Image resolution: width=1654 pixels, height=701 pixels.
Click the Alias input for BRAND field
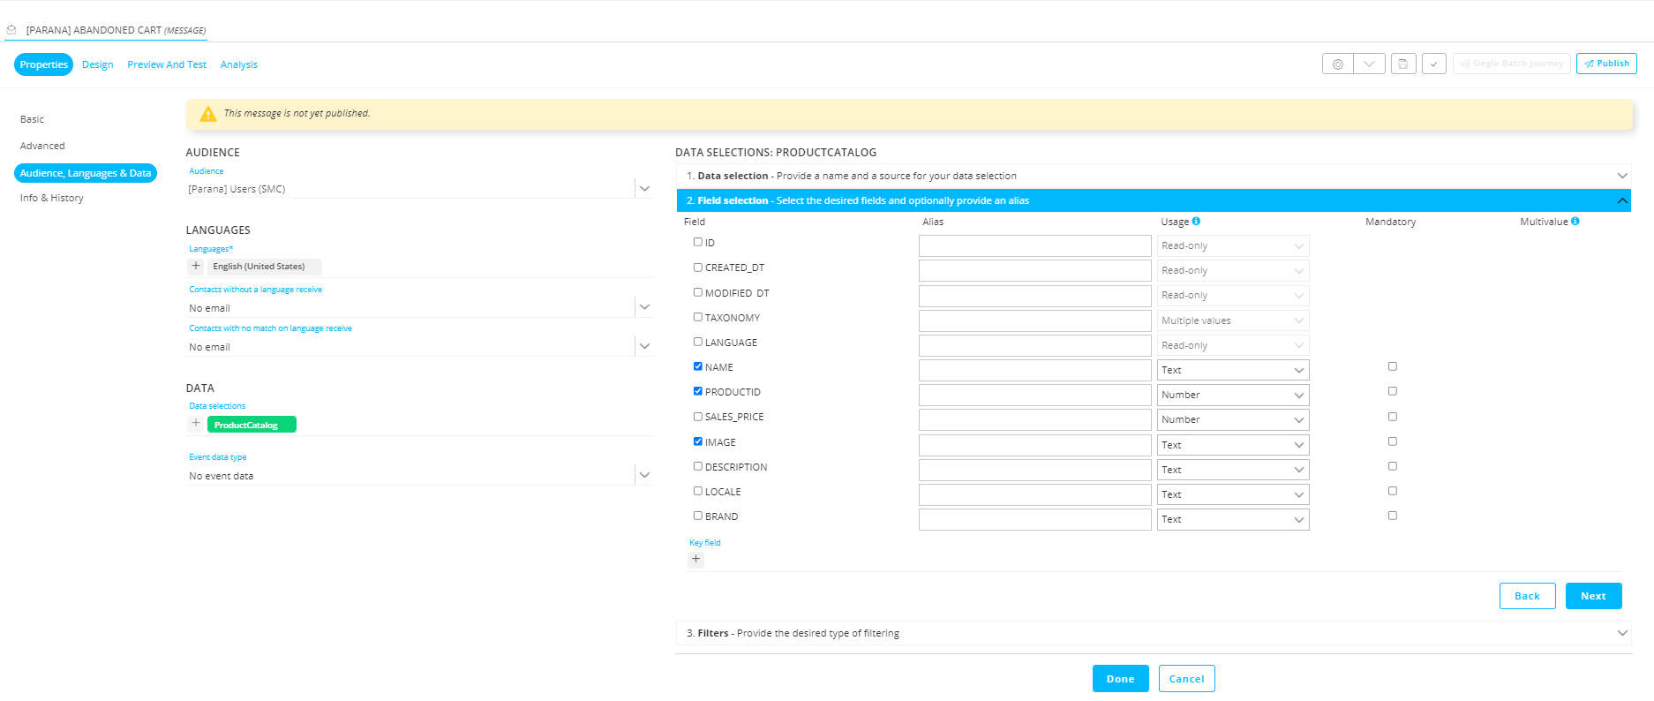click(x=1034, y=519)
